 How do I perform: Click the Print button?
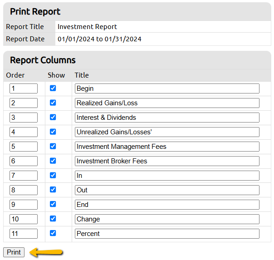tap(14, 252)
